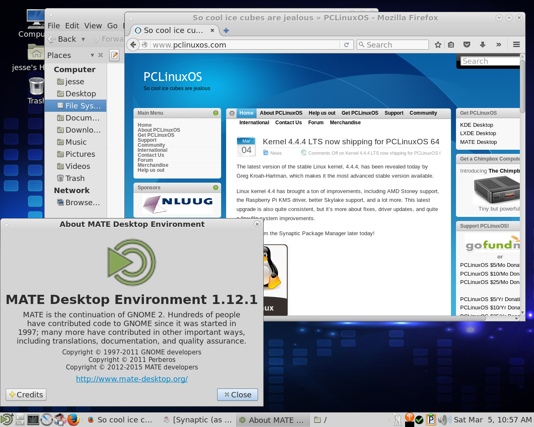Switch to 'So cool ice c...' taskbar window
Image resolution: width=534 pixels, height=427 pixels.
pyautogui.click(x=120, y=420)
